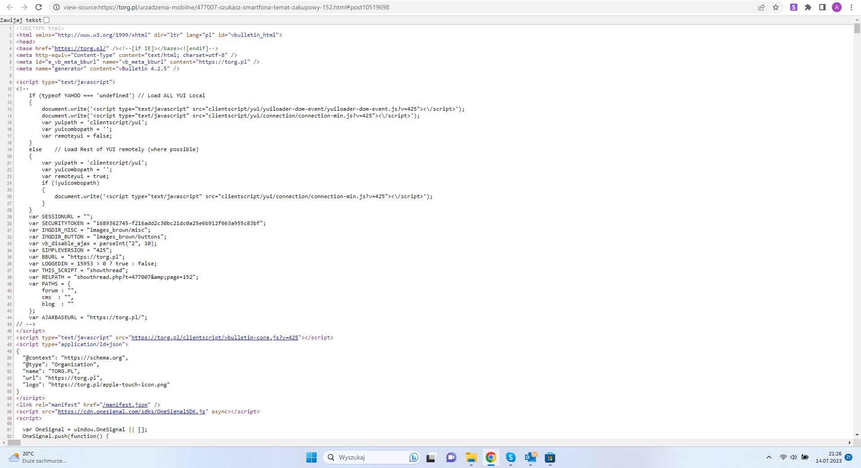Click the vertical scrollbar thumb

tap(857, 29)
